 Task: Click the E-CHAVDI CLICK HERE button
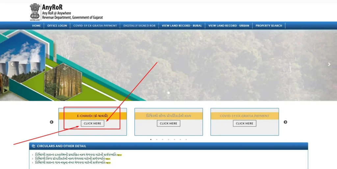pyautogui.click(x=92, y=123)
